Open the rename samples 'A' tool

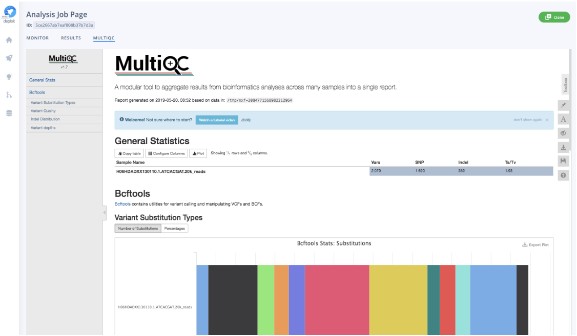[x=563, y=119]
